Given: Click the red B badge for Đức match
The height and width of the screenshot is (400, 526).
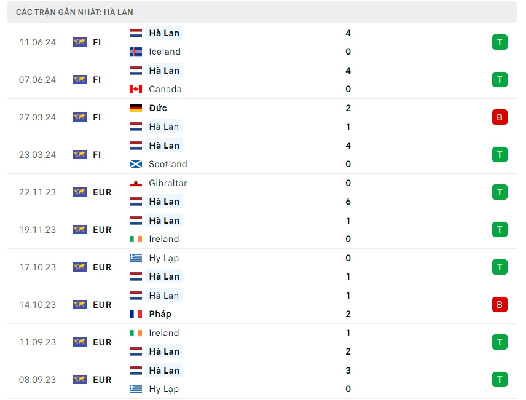Looking at the screenshot, I should coord(500,117).
